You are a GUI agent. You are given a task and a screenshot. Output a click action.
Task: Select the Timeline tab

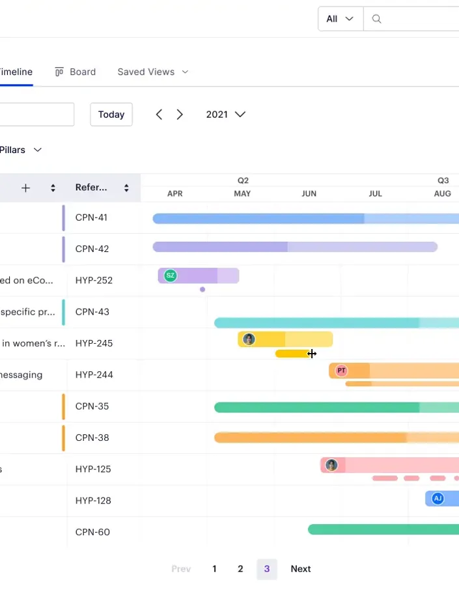[x=16, y=72]
